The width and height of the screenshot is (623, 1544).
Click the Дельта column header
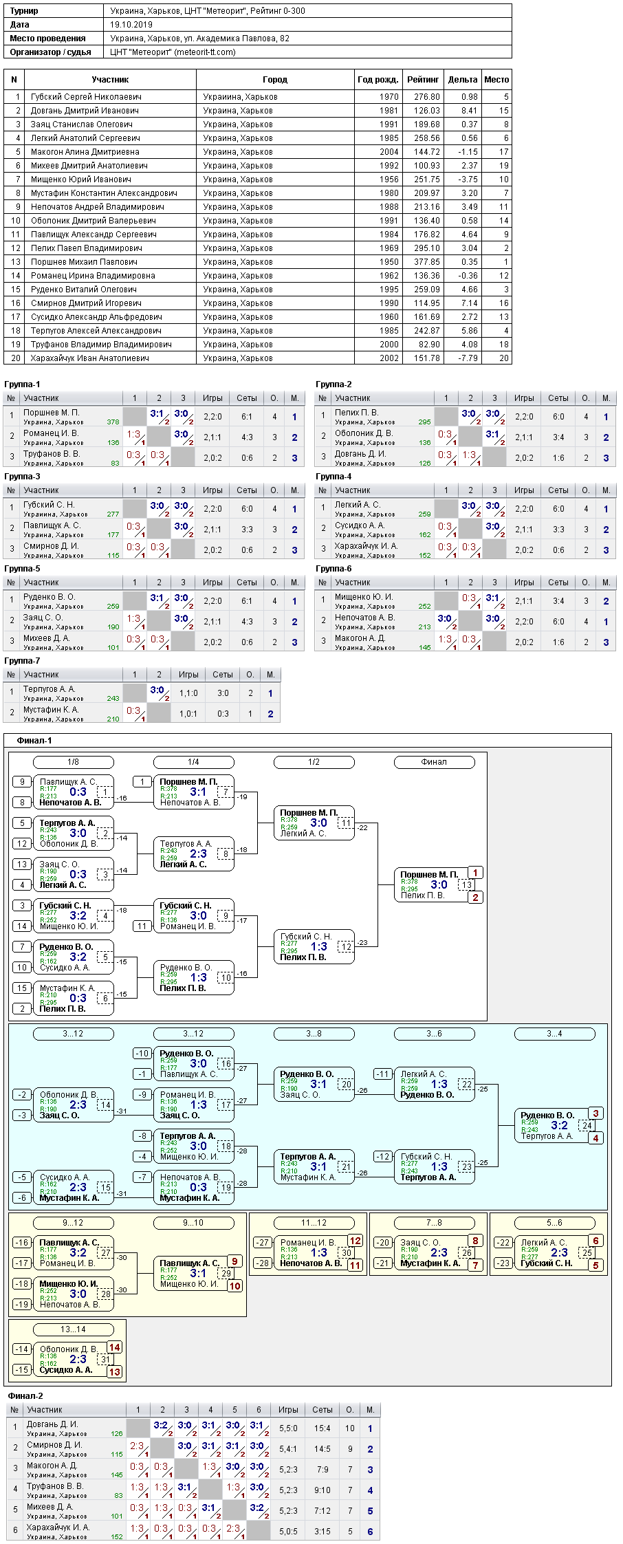pyautogui.click(x=463, y=80)
